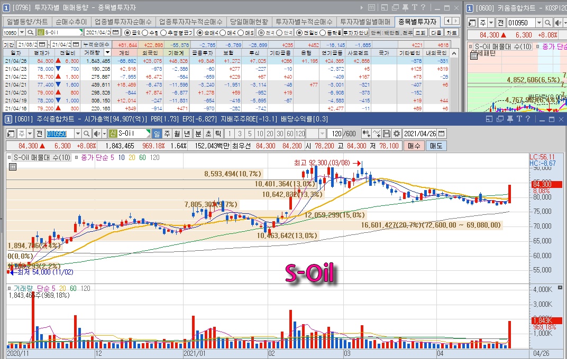Open dropdown arrow next to chart speaker icon
The image size is (567, 359).
click(x=105, y=134)
